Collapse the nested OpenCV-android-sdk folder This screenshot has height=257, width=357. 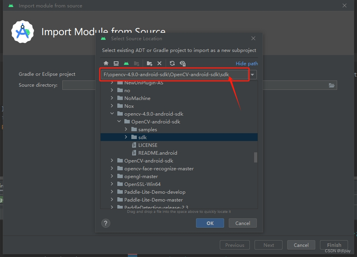pos(119,121)
